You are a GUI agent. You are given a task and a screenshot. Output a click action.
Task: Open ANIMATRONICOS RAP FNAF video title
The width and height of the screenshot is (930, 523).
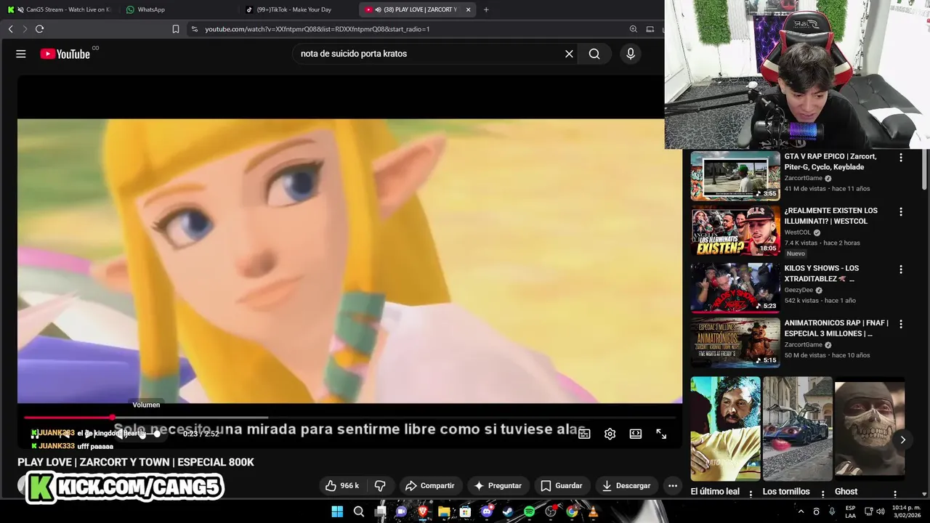[836, 328]
